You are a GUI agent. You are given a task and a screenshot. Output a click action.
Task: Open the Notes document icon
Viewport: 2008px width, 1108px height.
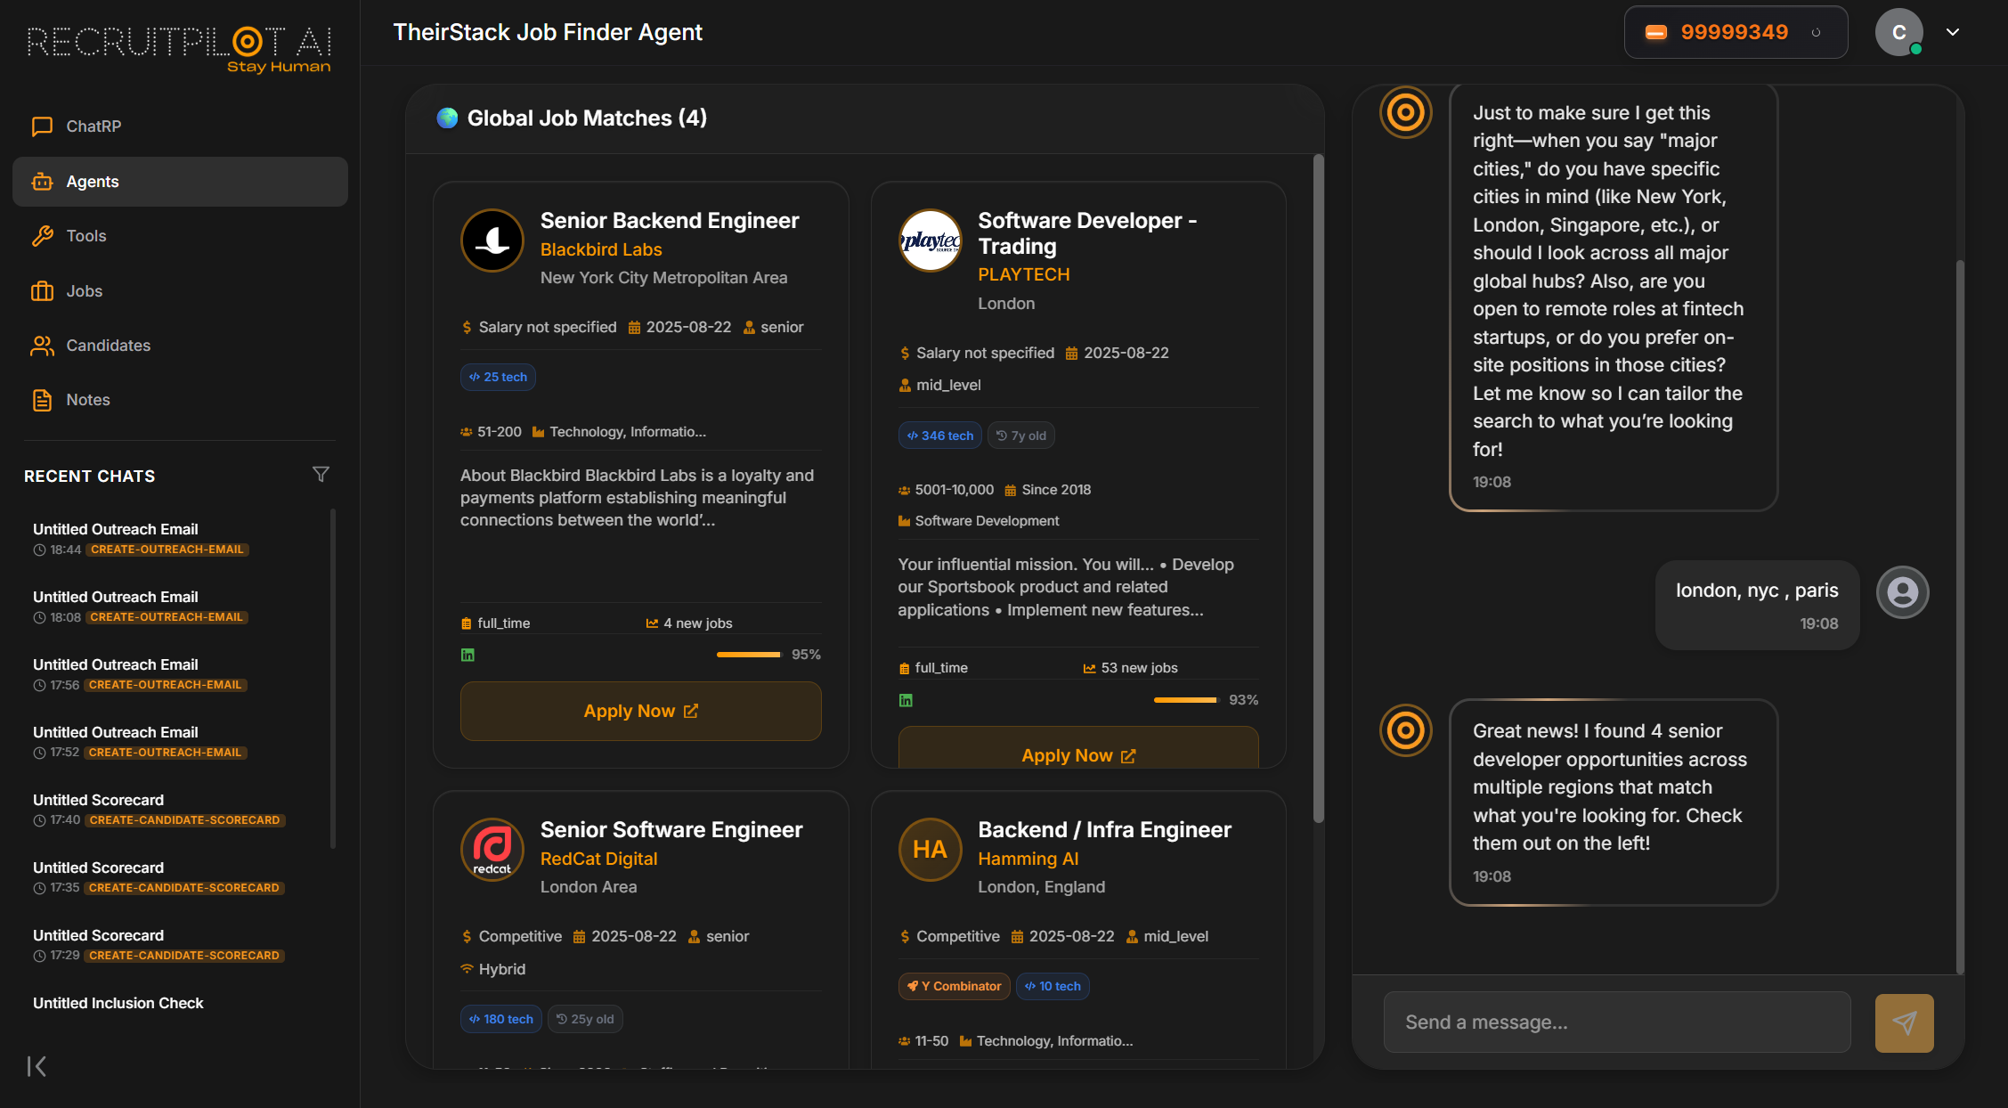coord(42,400)
